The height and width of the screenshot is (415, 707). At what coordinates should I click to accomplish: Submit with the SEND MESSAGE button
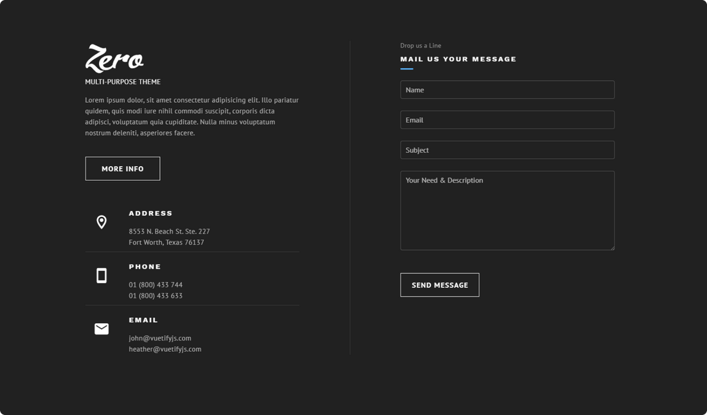pyautogui.click(x=440, y=285)
